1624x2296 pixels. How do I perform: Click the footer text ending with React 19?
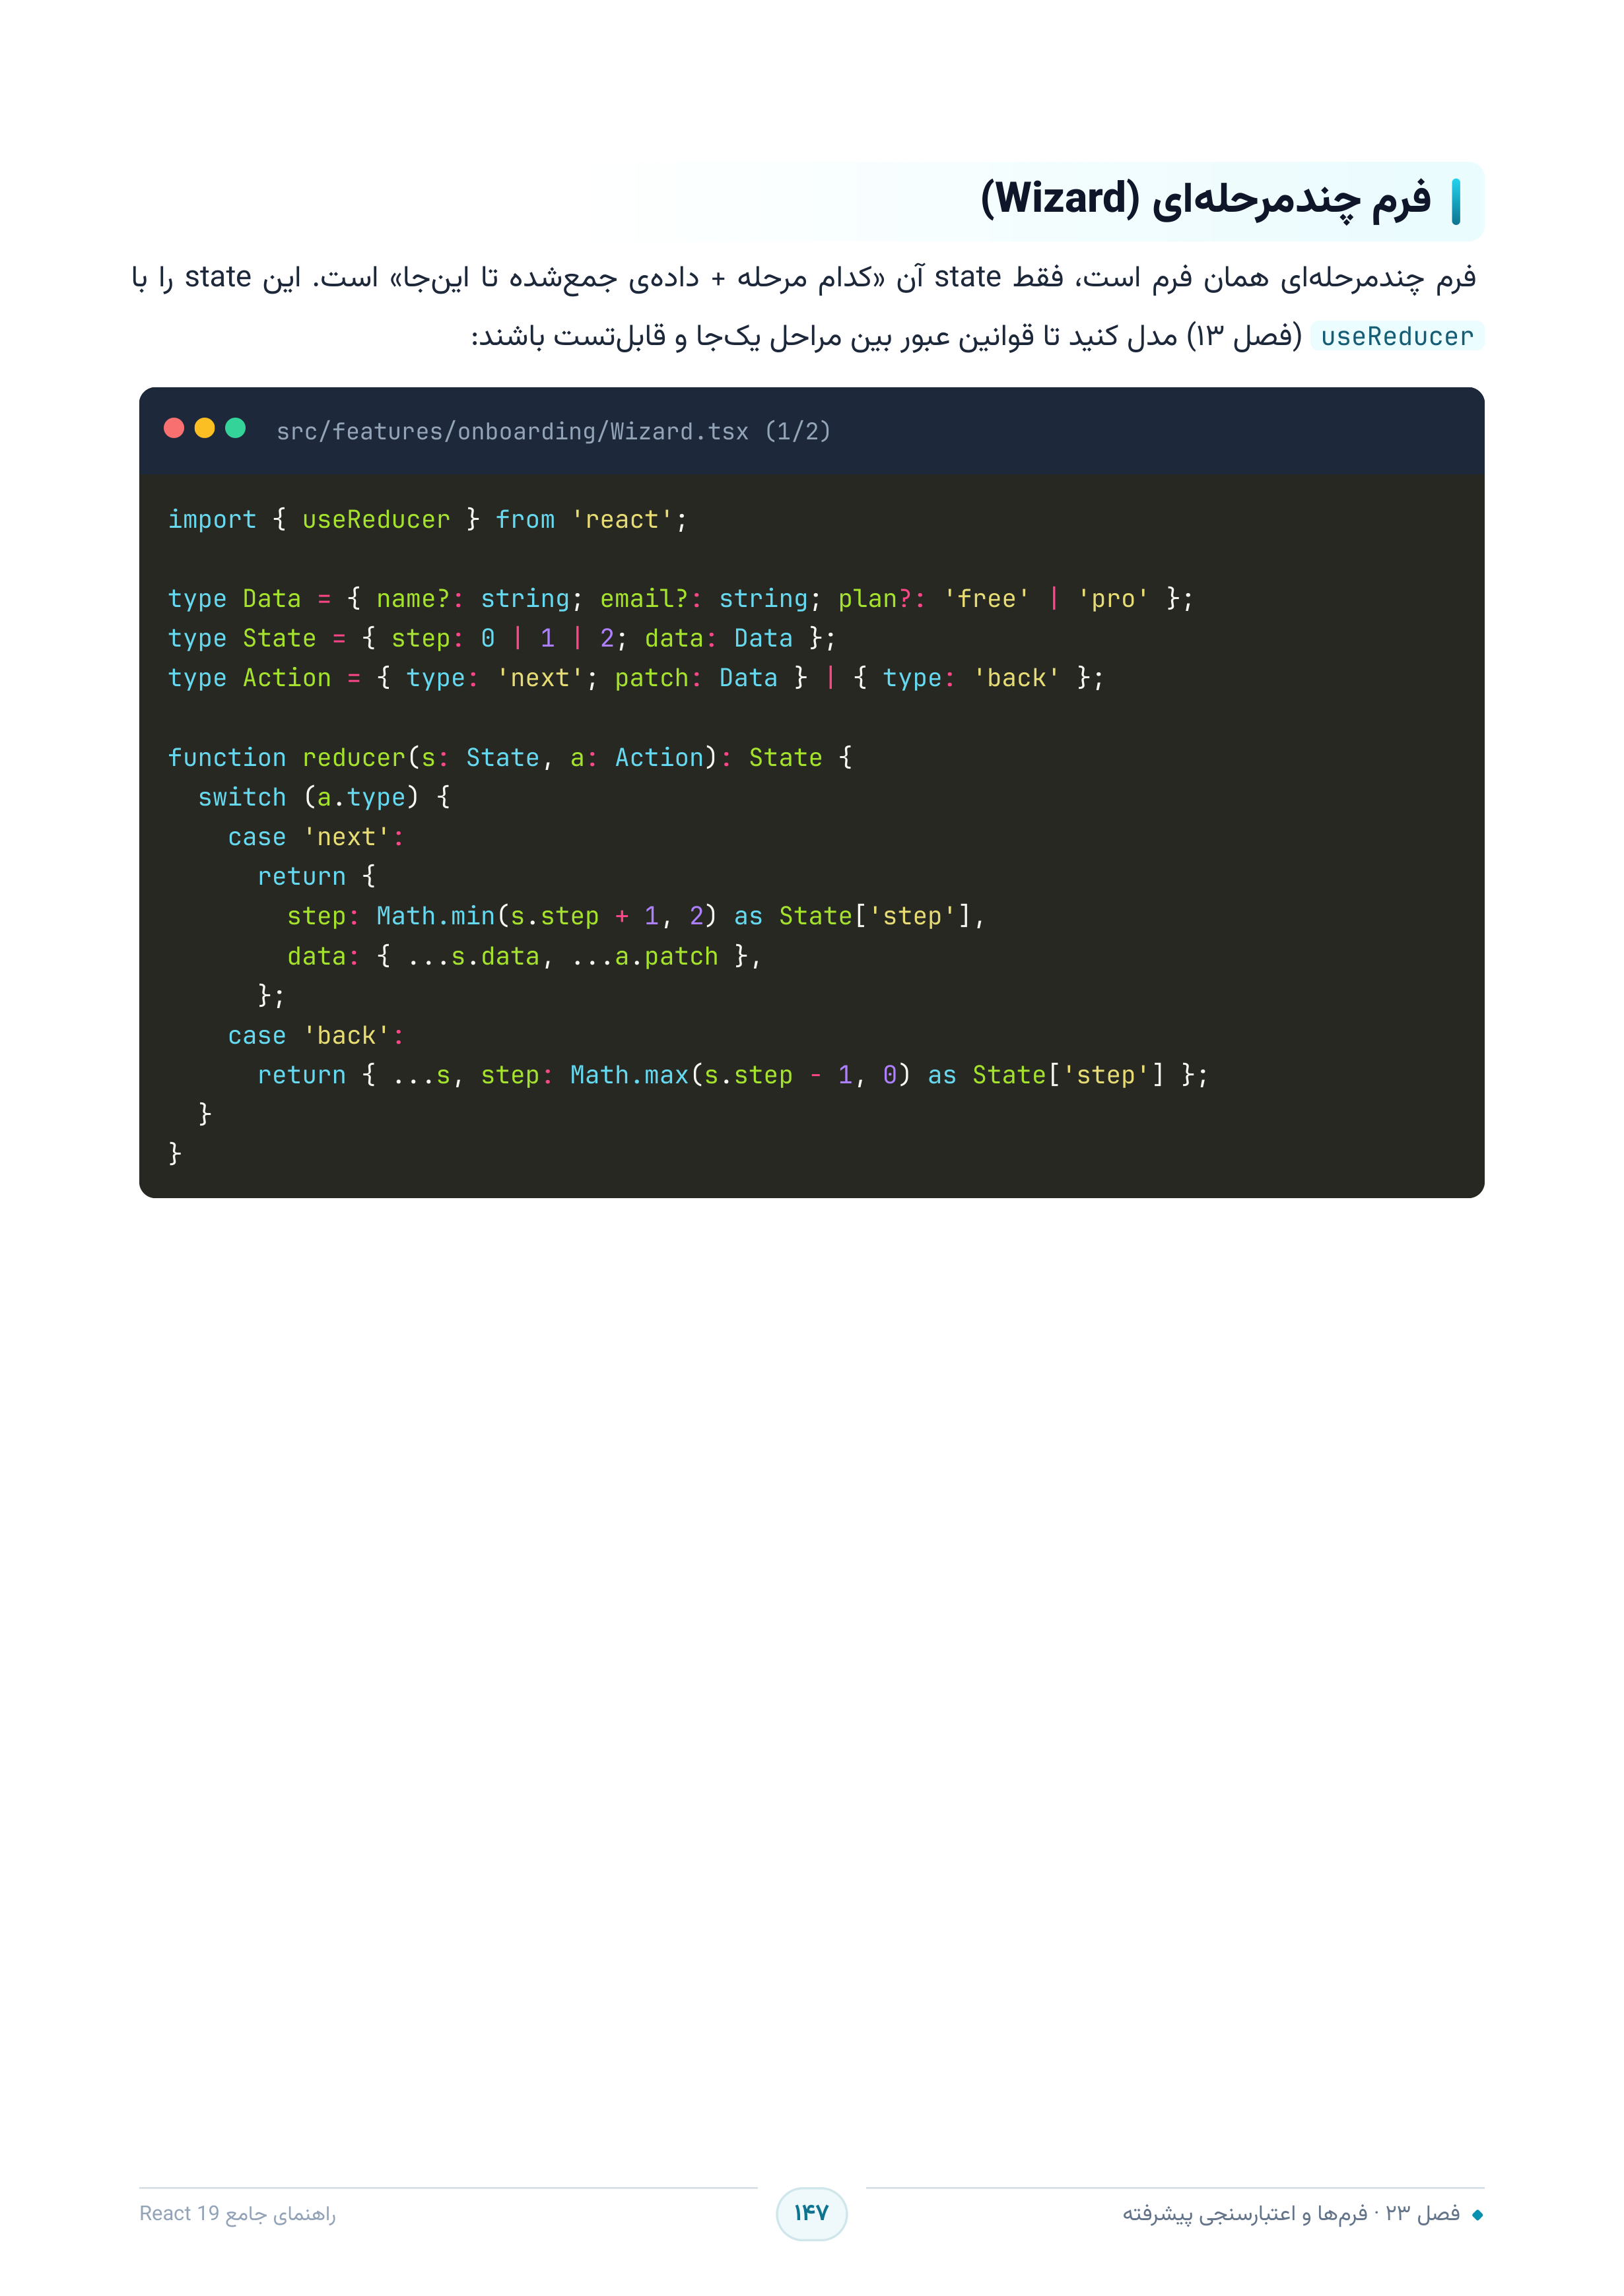tap(237, 2213)
